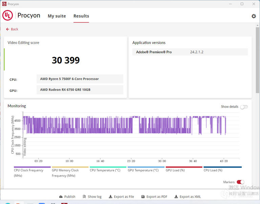This screenshot has height=204, width=260.
Task: Toggle GPU Temperature legend series
Action: [146, 169]
